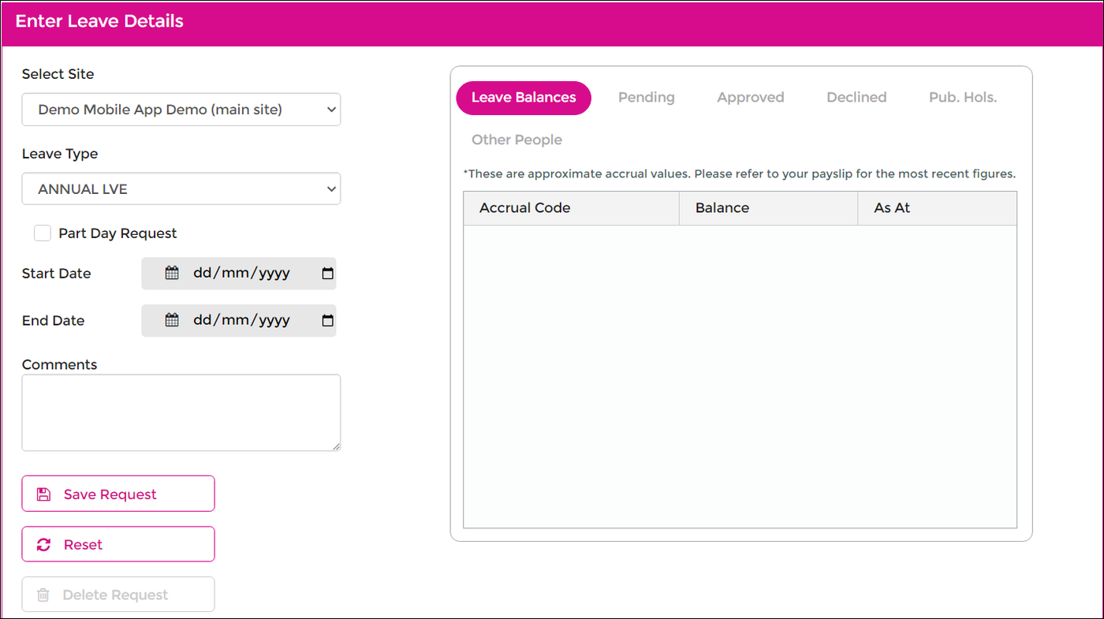Tick the checkbox next to Part Day Request
Screen dimensions: 1104x619
pos(42,233)
